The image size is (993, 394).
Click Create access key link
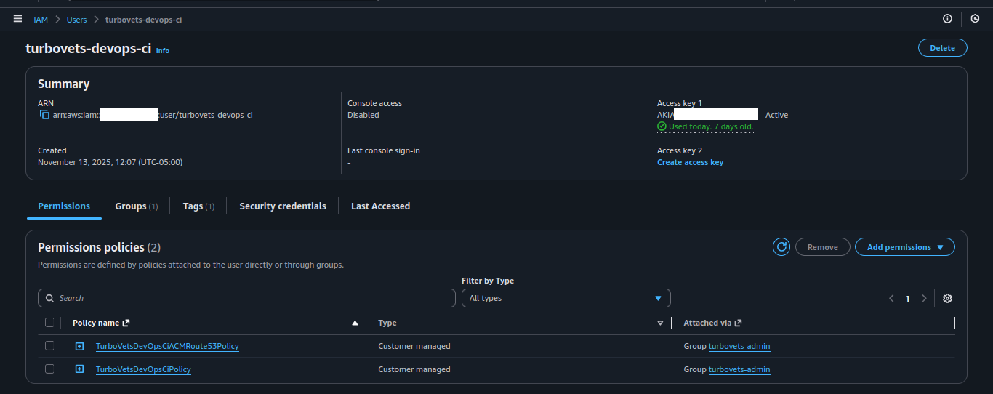[690, 162]
